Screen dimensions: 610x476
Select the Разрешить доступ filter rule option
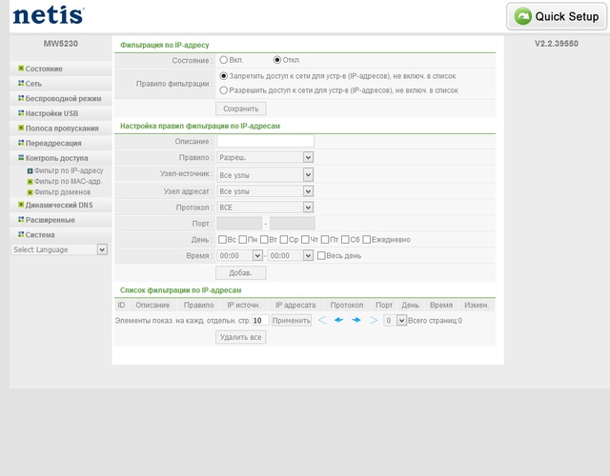223,90
